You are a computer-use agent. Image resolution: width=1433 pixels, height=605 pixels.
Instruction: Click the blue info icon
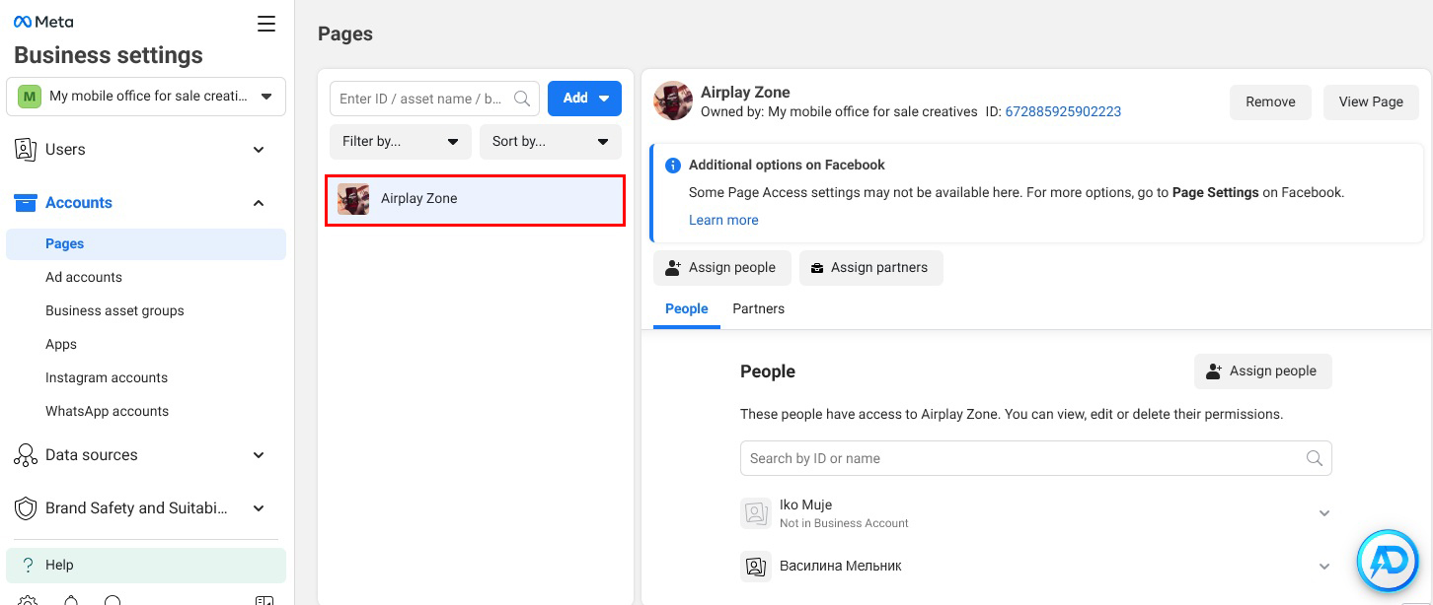pyautogui.click(x=673, y=166)
